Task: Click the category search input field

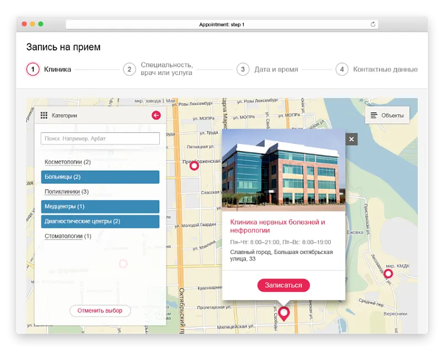Action: pos(100,138)
